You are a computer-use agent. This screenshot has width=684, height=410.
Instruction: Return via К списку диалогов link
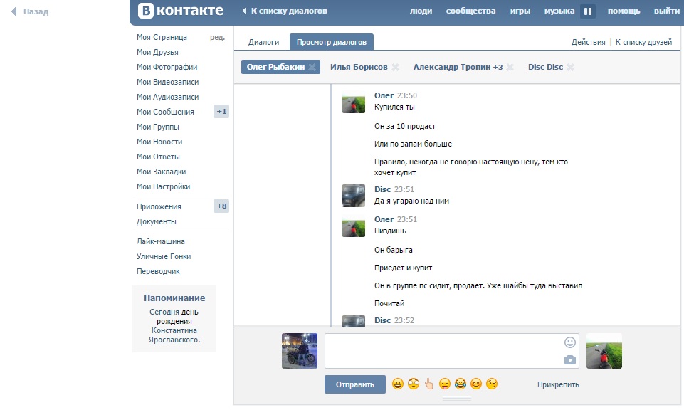click(285, 11)
